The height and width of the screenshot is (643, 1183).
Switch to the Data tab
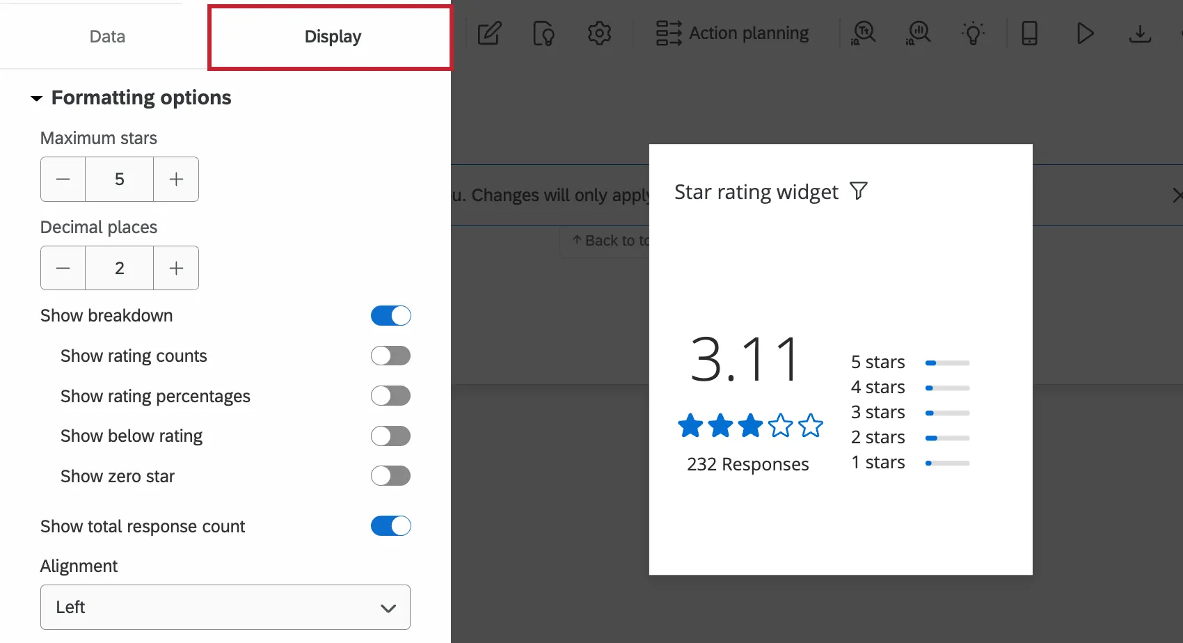tap(106, 36)
